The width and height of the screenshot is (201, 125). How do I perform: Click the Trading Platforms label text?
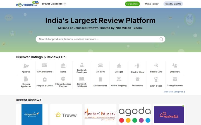(175, 86)
